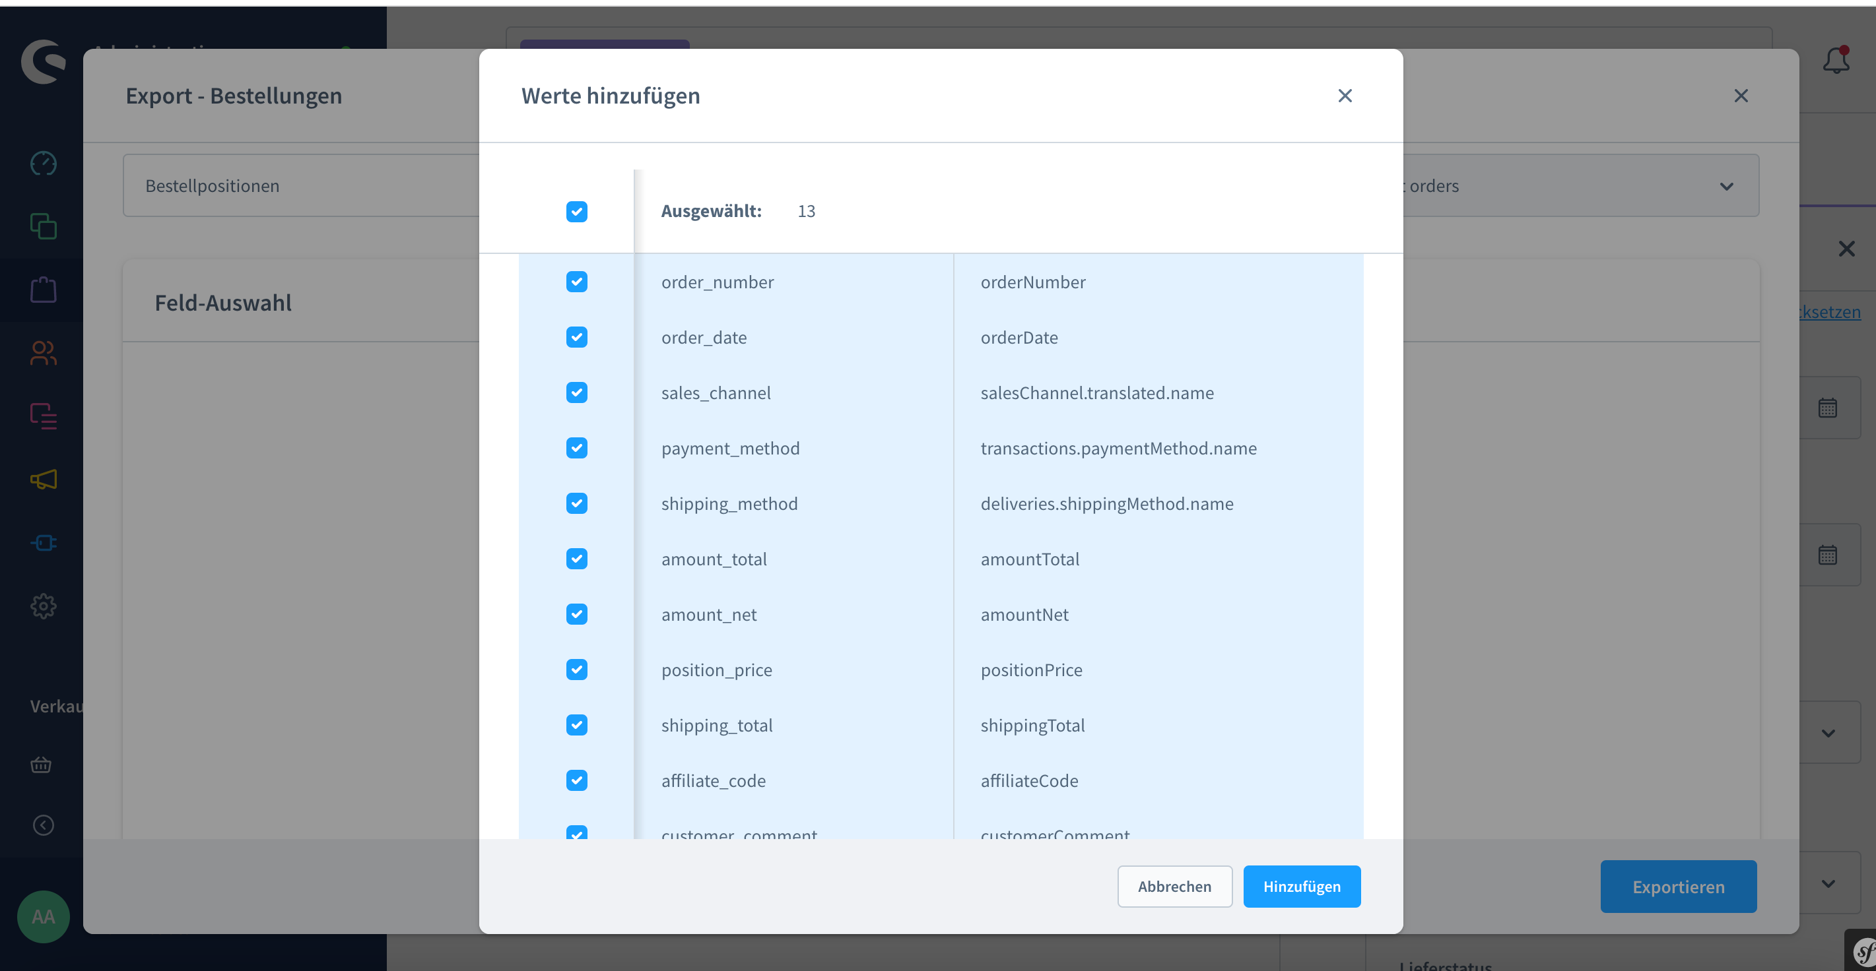Click the sales channel basket icon
Viewport: 1876px width, 971px height.
pos(41,765)
